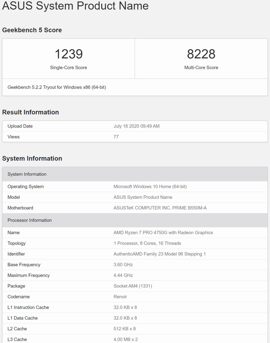
Task: Click the 'Geekbench 5 Score' heading
Action: [x=32, y=30]
